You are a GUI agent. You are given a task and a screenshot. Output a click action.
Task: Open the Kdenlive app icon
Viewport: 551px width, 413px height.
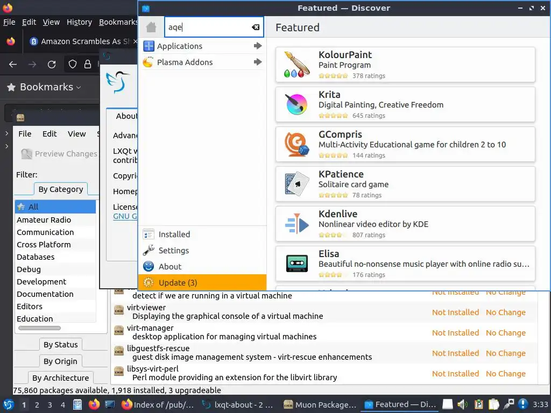297,224
